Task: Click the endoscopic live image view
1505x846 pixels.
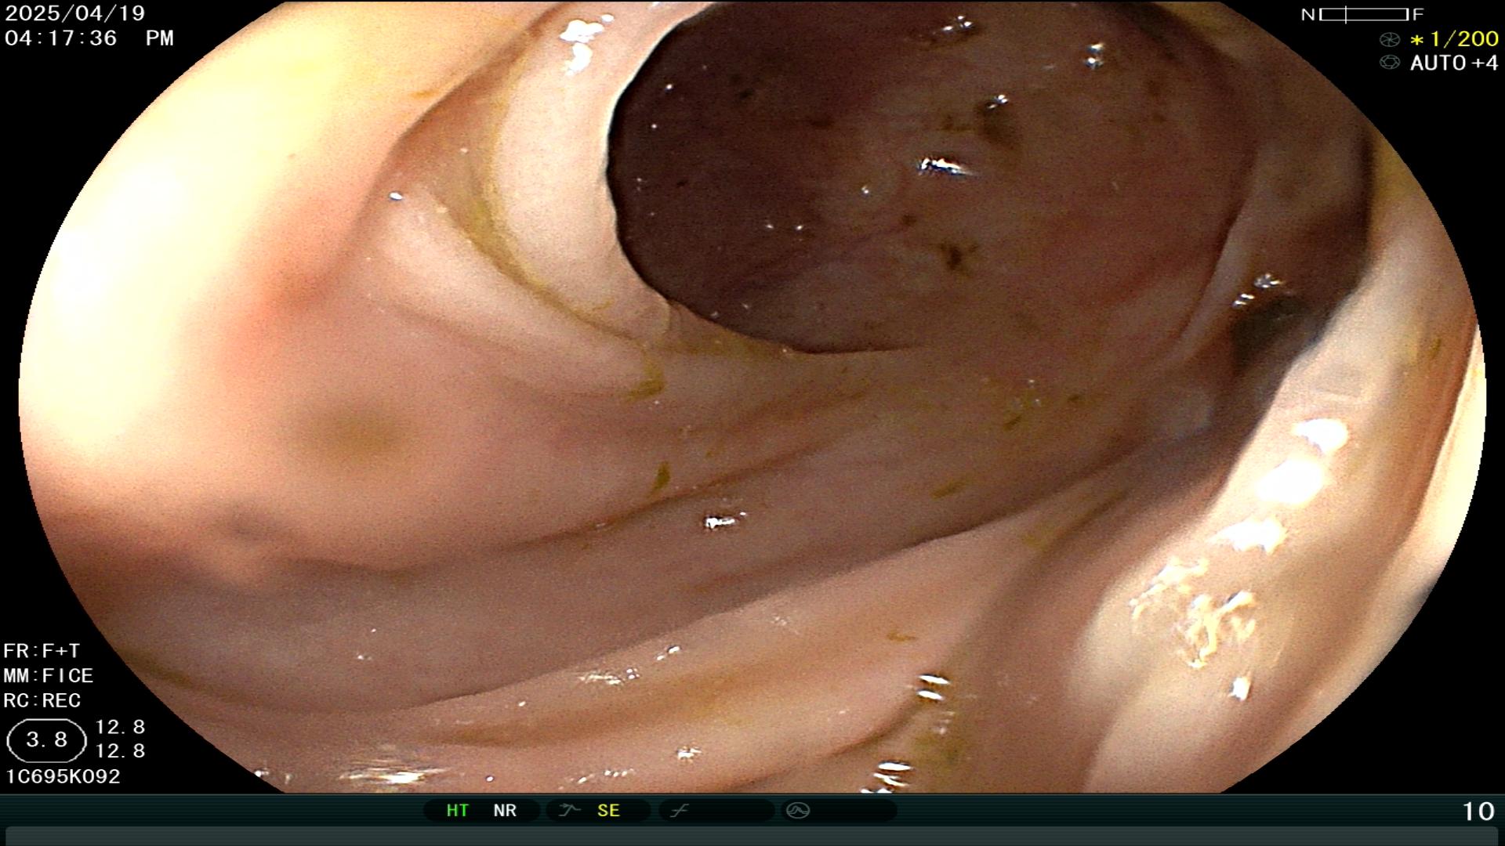Action: tap(752, 396)
